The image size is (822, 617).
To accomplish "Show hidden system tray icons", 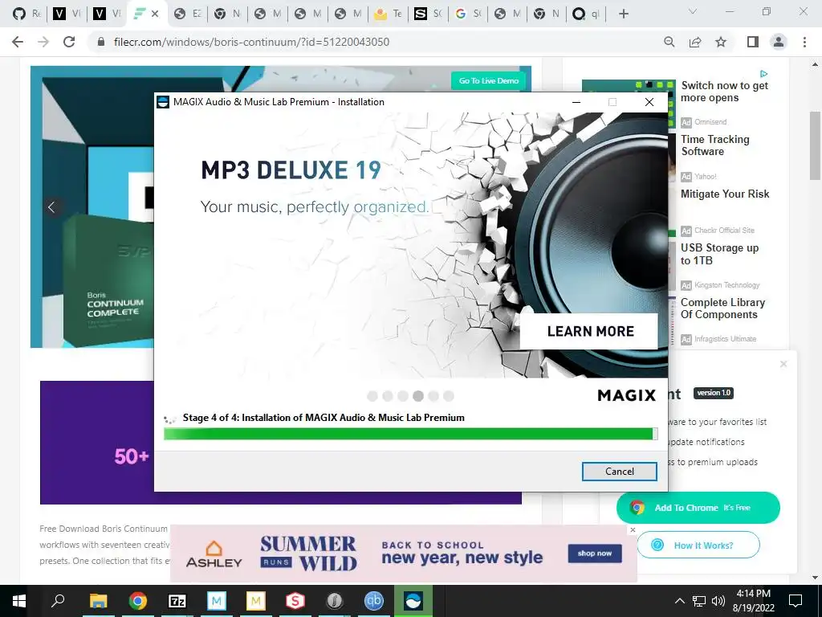I will coord(679,601).
